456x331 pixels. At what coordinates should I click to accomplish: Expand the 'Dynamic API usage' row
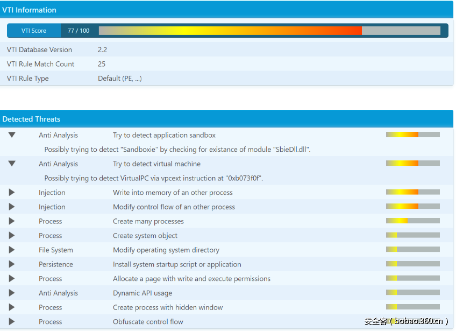coord(12,293)
